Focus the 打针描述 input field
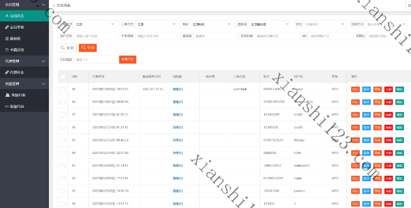 (95, 59)
